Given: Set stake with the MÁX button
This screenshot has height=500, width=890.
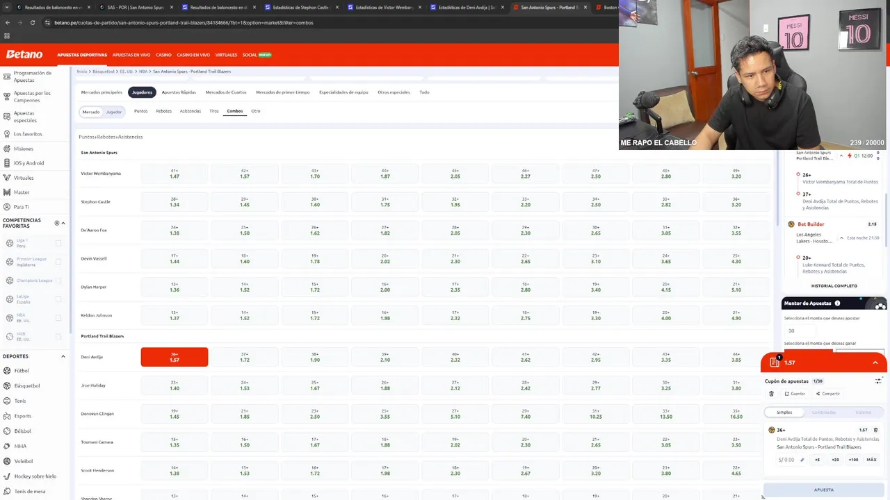Looking at the screenshot, I should click(871, 460).
